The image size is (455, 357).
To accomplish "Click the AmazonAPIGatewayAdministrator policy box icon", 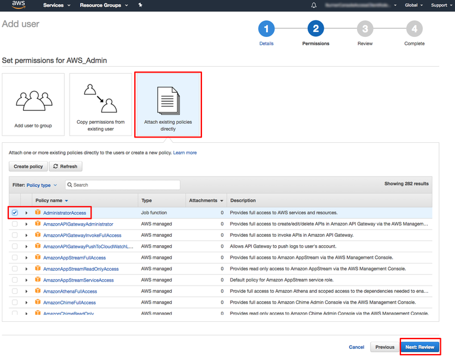I will [38, 224].
